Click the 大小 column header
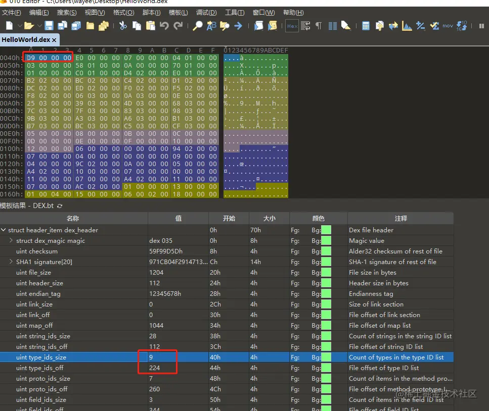 coord(269,218)
